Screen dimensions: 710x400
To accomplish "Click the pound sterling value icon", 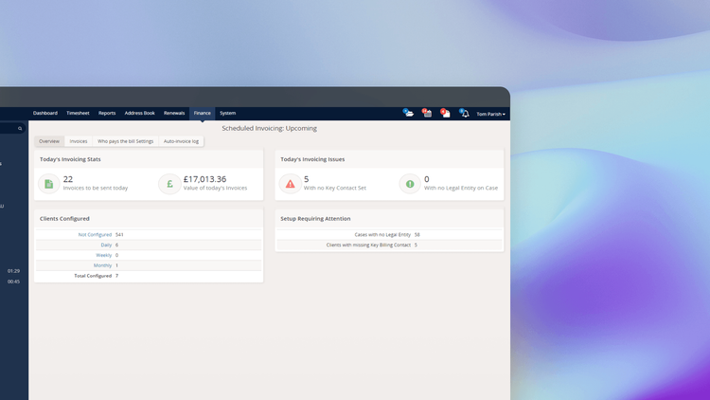I will click(169, 184).
